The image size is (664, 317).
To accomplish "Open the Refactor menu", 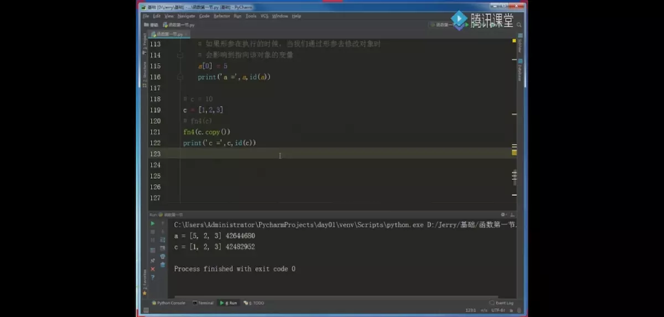I will coord(222,16).
